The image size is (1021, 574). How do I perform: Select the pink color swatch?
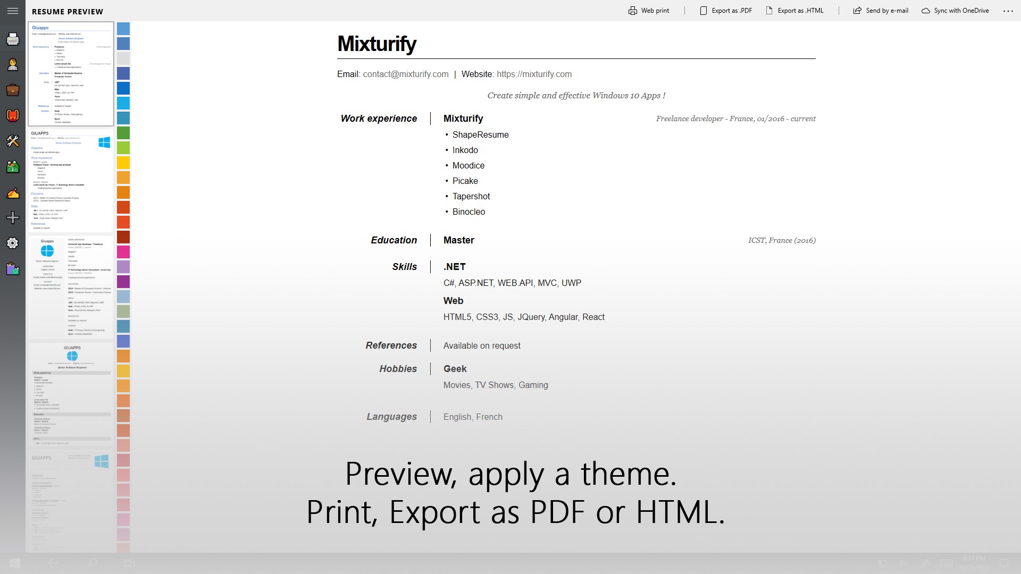click(123, 252)
